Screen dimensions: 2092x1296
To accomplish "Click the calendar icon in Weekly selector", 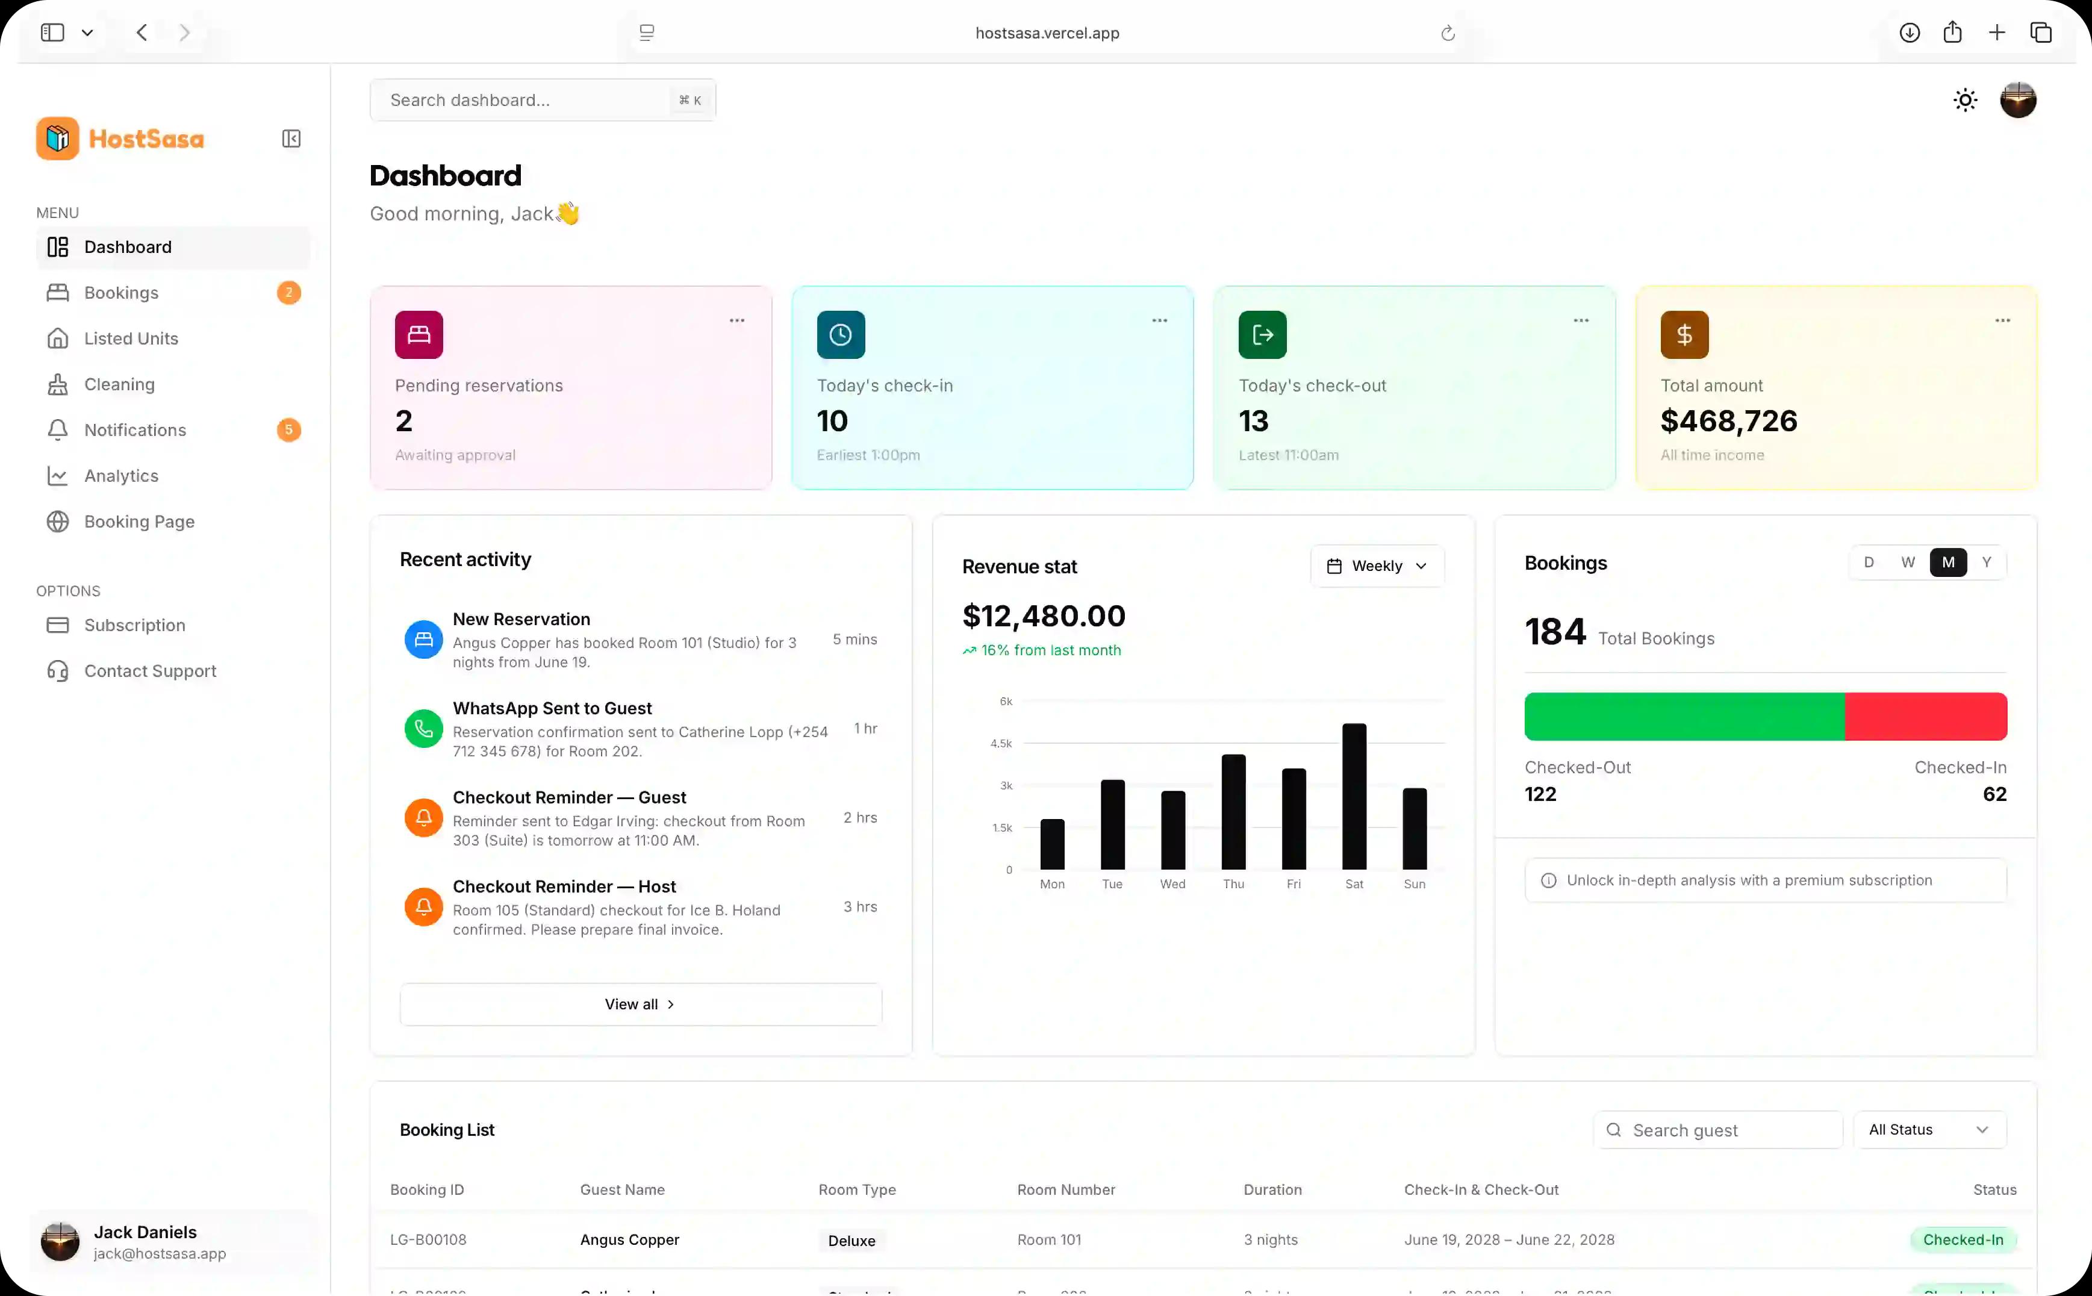I will tap(1333, 565).
